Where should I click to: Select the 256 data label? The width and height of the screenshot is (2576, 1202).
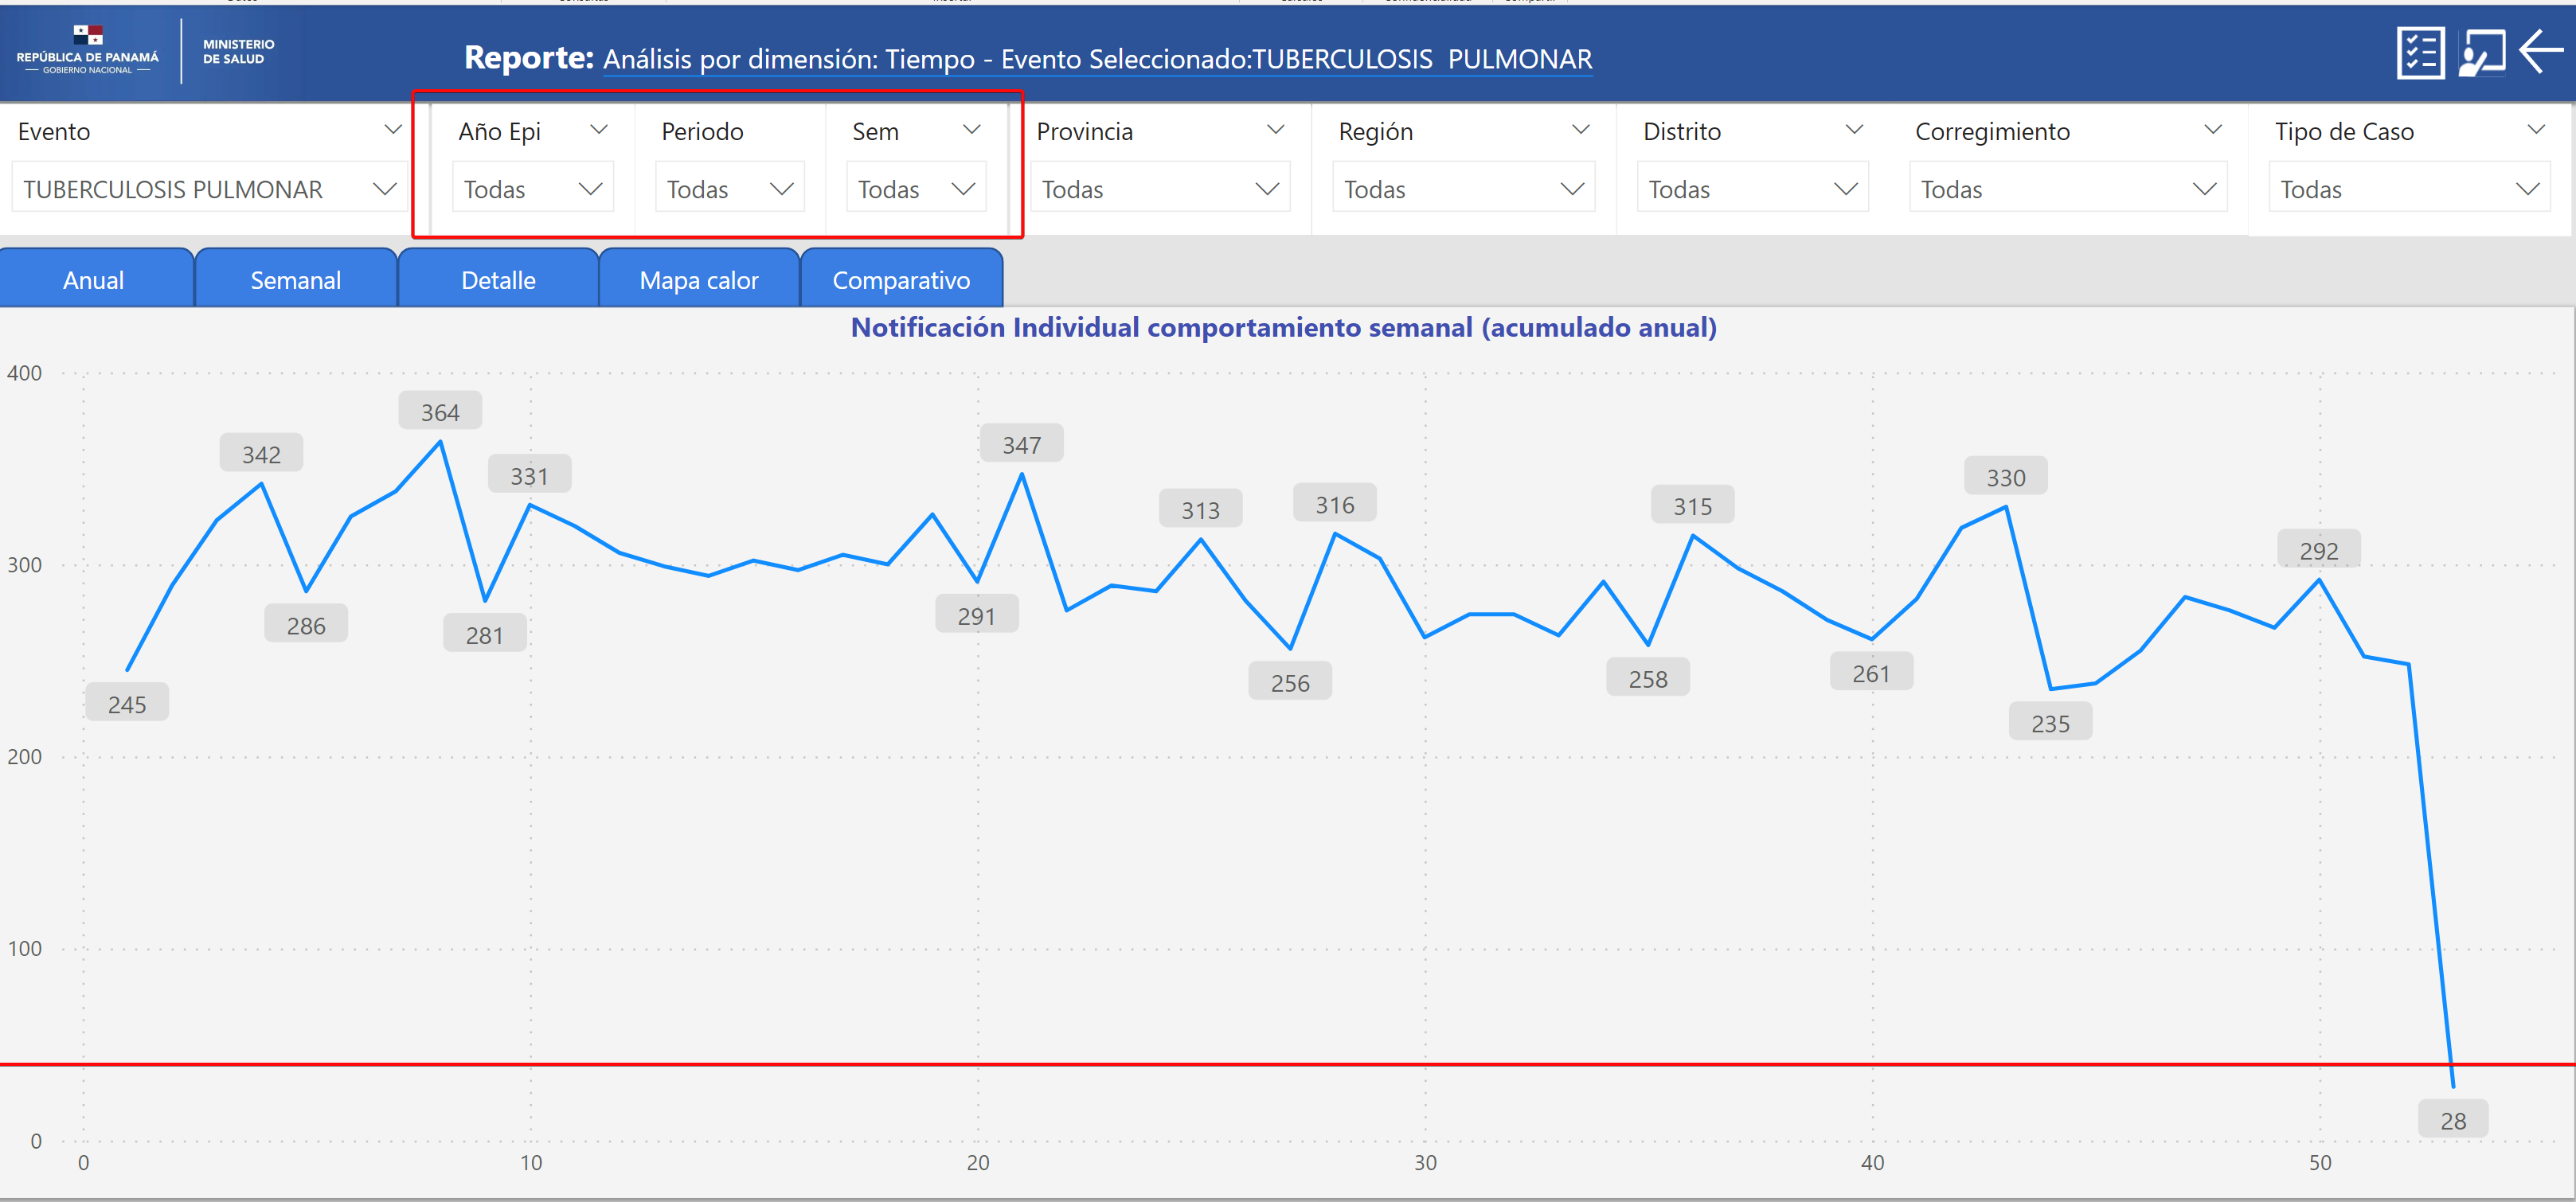[x=1290, y=682]
